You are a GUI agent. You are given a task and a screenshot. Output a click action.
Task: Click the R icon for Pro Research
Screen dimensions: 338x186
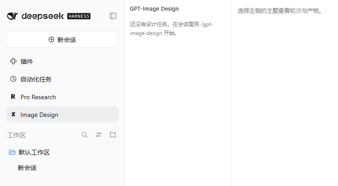coord(13,97)
